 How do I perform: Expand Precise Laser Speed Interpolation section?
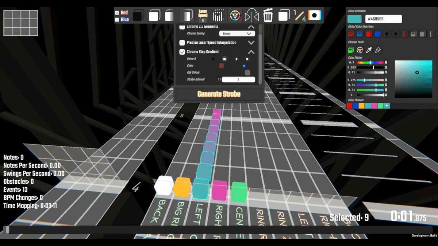(251, 43)
